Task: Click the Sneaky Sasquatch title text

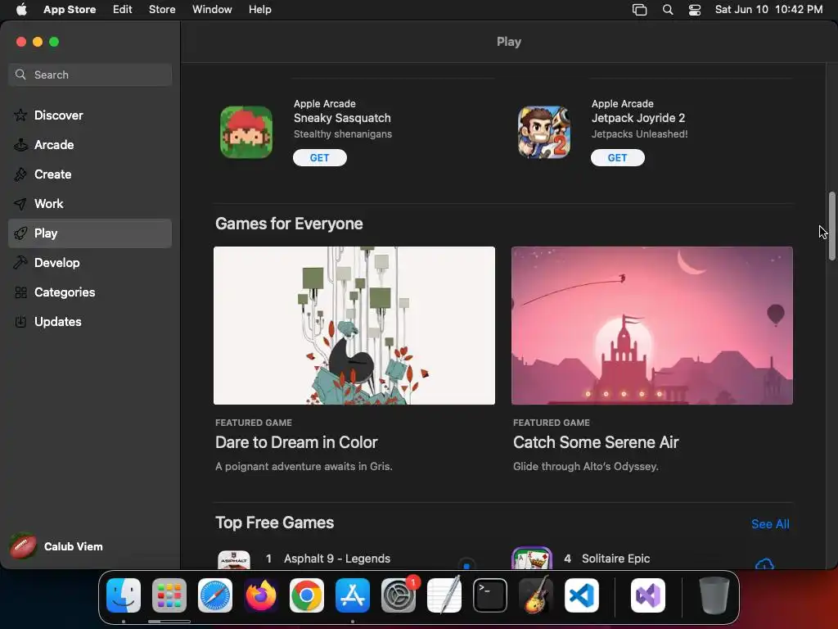Action: pyautogui.click(x=342, y=118)
